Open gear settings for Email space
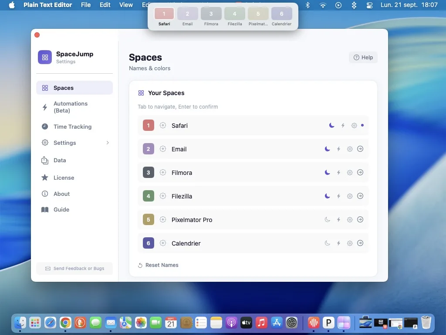Viewport: 446px width, 335px height. [x=350, y=149]
